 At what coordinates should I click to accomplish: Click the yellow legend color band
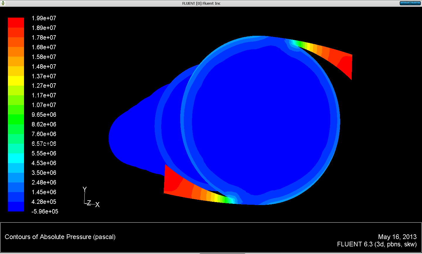pos(16,81)
